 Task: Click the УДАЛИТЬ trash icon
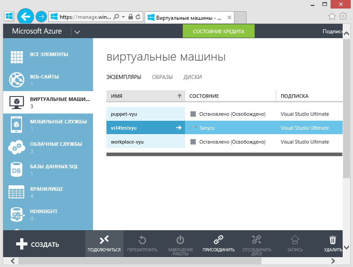[x=333, y=240]
